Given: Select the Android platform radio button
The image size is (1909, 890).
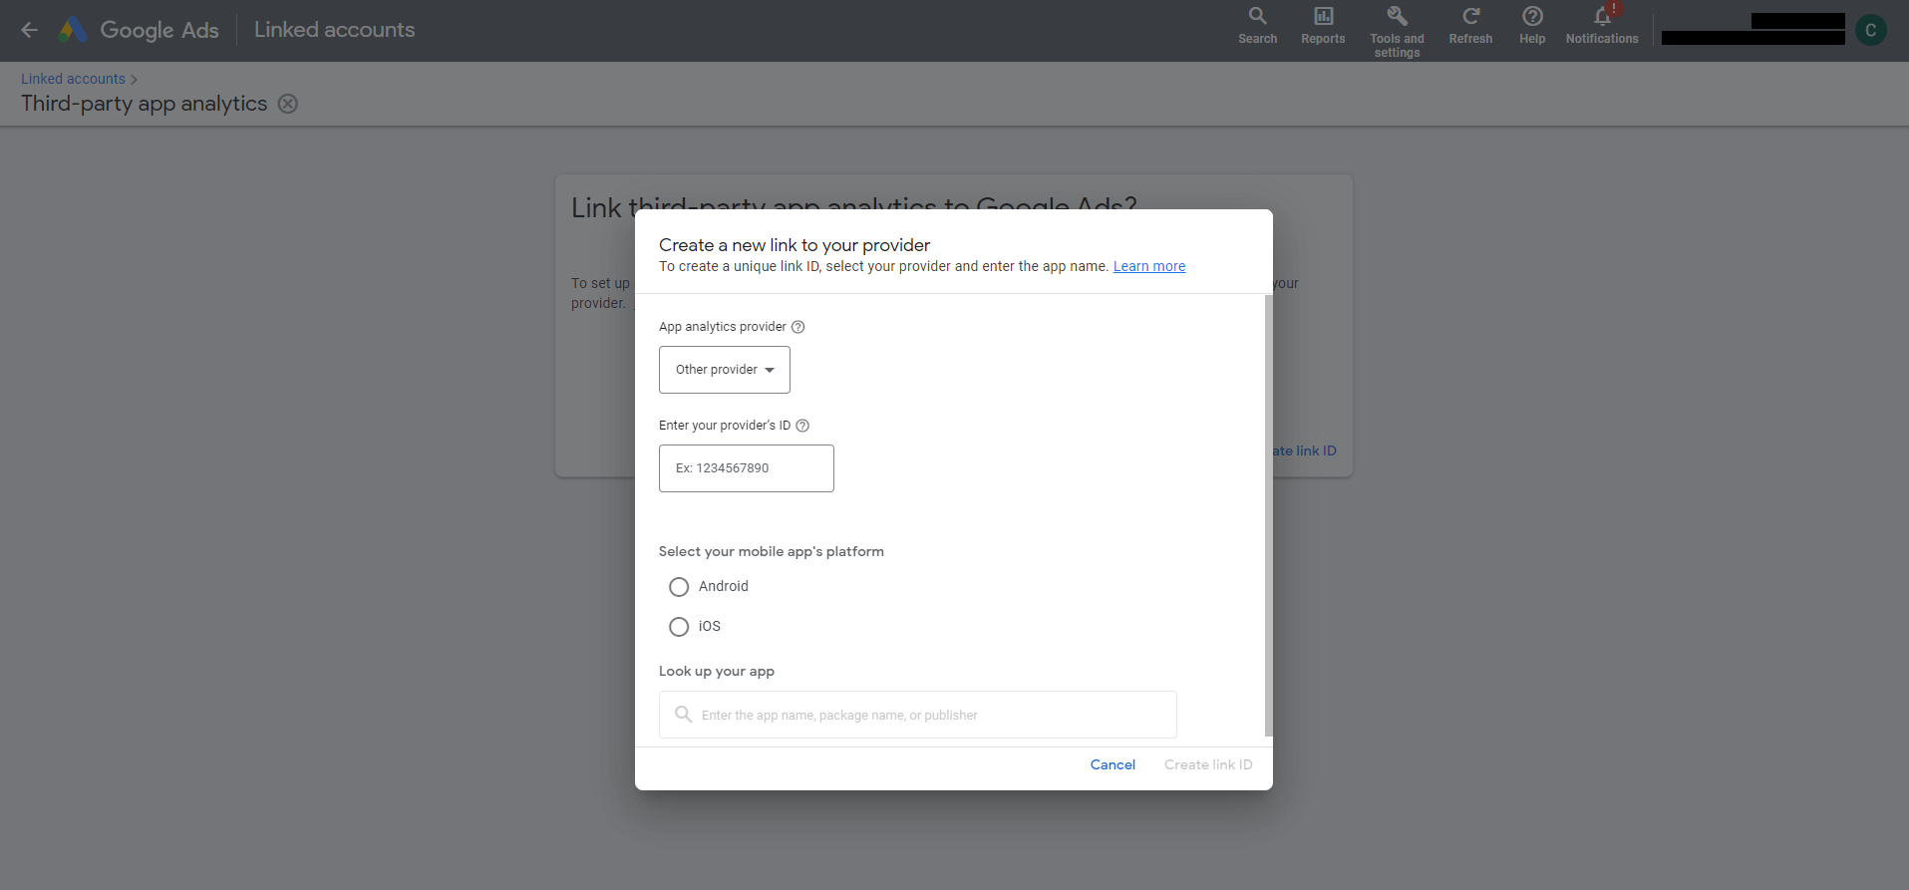Looking at the screenshot, I should [x=679, y=587].
